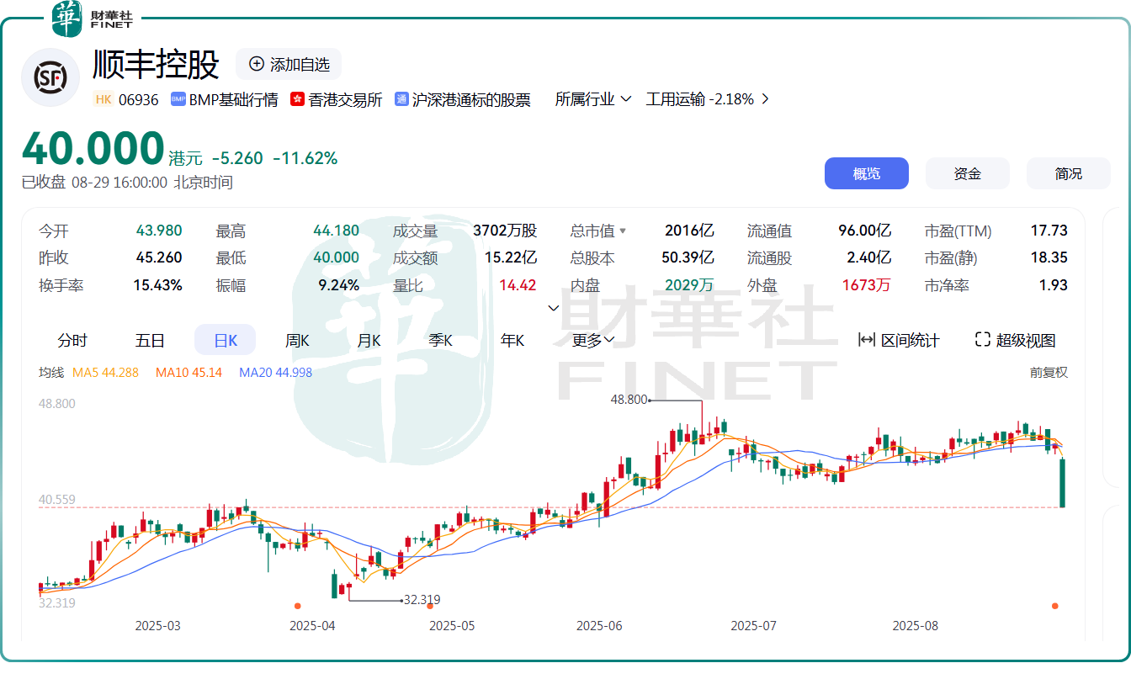
Task: Click the HK market badge icon
Action: click(104, 99)
